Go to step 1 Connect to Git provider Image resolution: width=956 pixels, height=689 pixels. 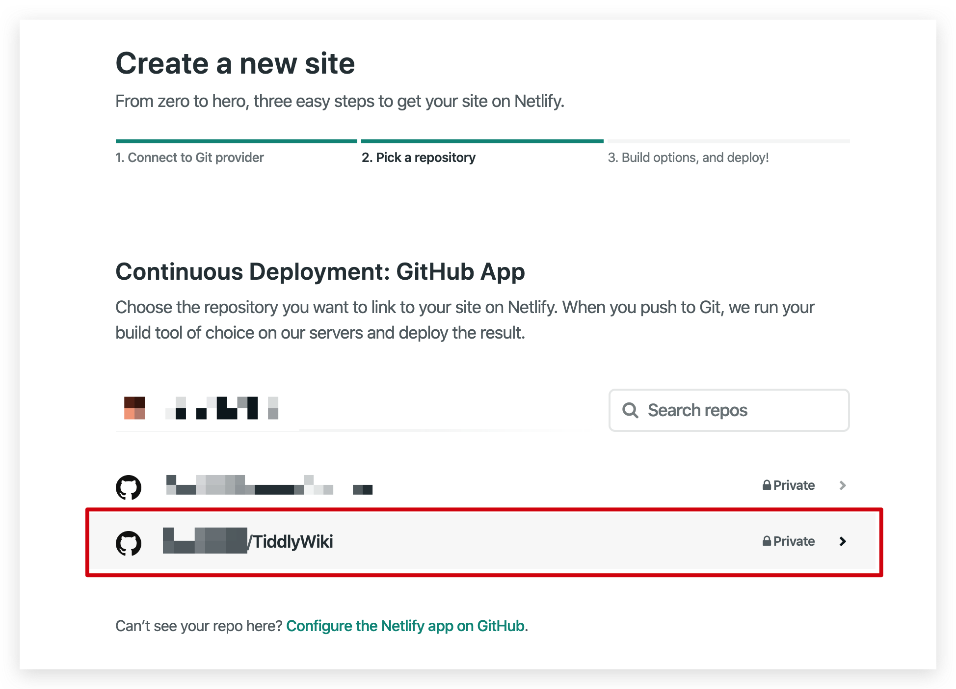[189, 158]
